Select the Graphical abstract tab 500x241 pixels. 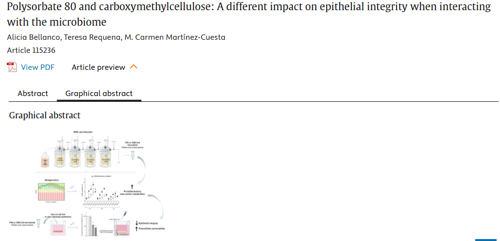coord(99,93)
